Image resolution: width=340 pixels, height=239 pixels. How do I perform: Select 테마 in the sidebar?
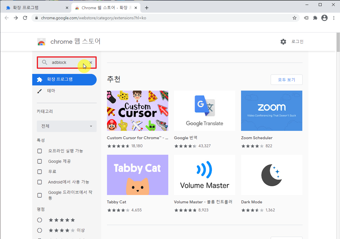(x=51, y=91)
